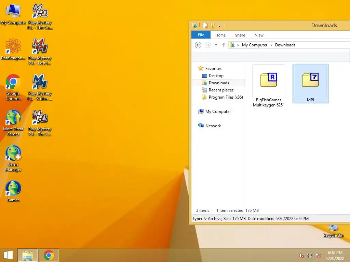The image size is (350, 262).
Task: Open Action Center flag tray icon
Action: point(318,256)
